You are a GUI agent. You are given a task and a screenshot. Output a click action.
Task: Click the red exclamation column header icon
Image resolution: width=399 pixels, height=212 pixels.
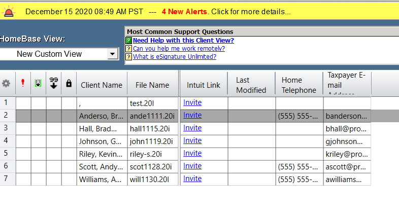(23, 84)
